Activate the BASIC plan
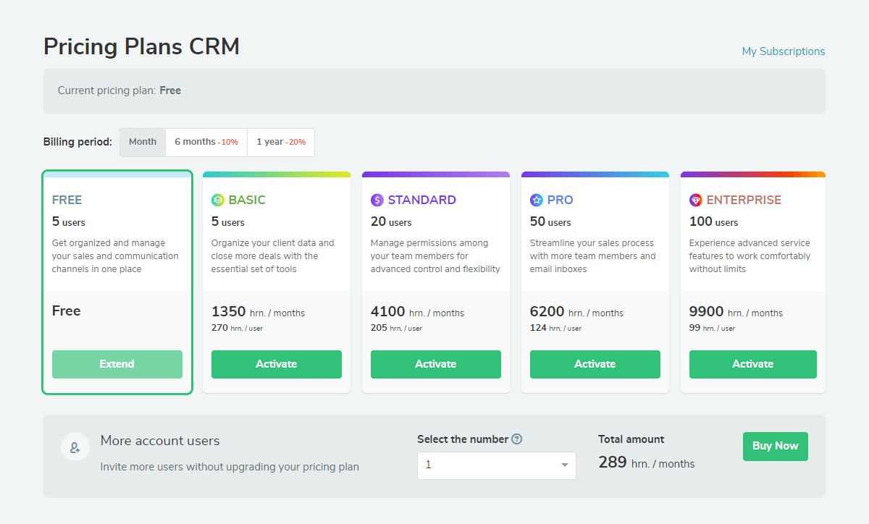 click(x=277, y=364)
